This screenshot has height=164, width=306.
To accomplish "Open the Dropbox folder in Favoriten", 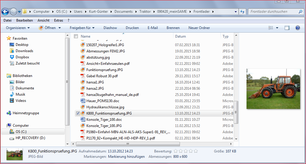I will 22,57.
